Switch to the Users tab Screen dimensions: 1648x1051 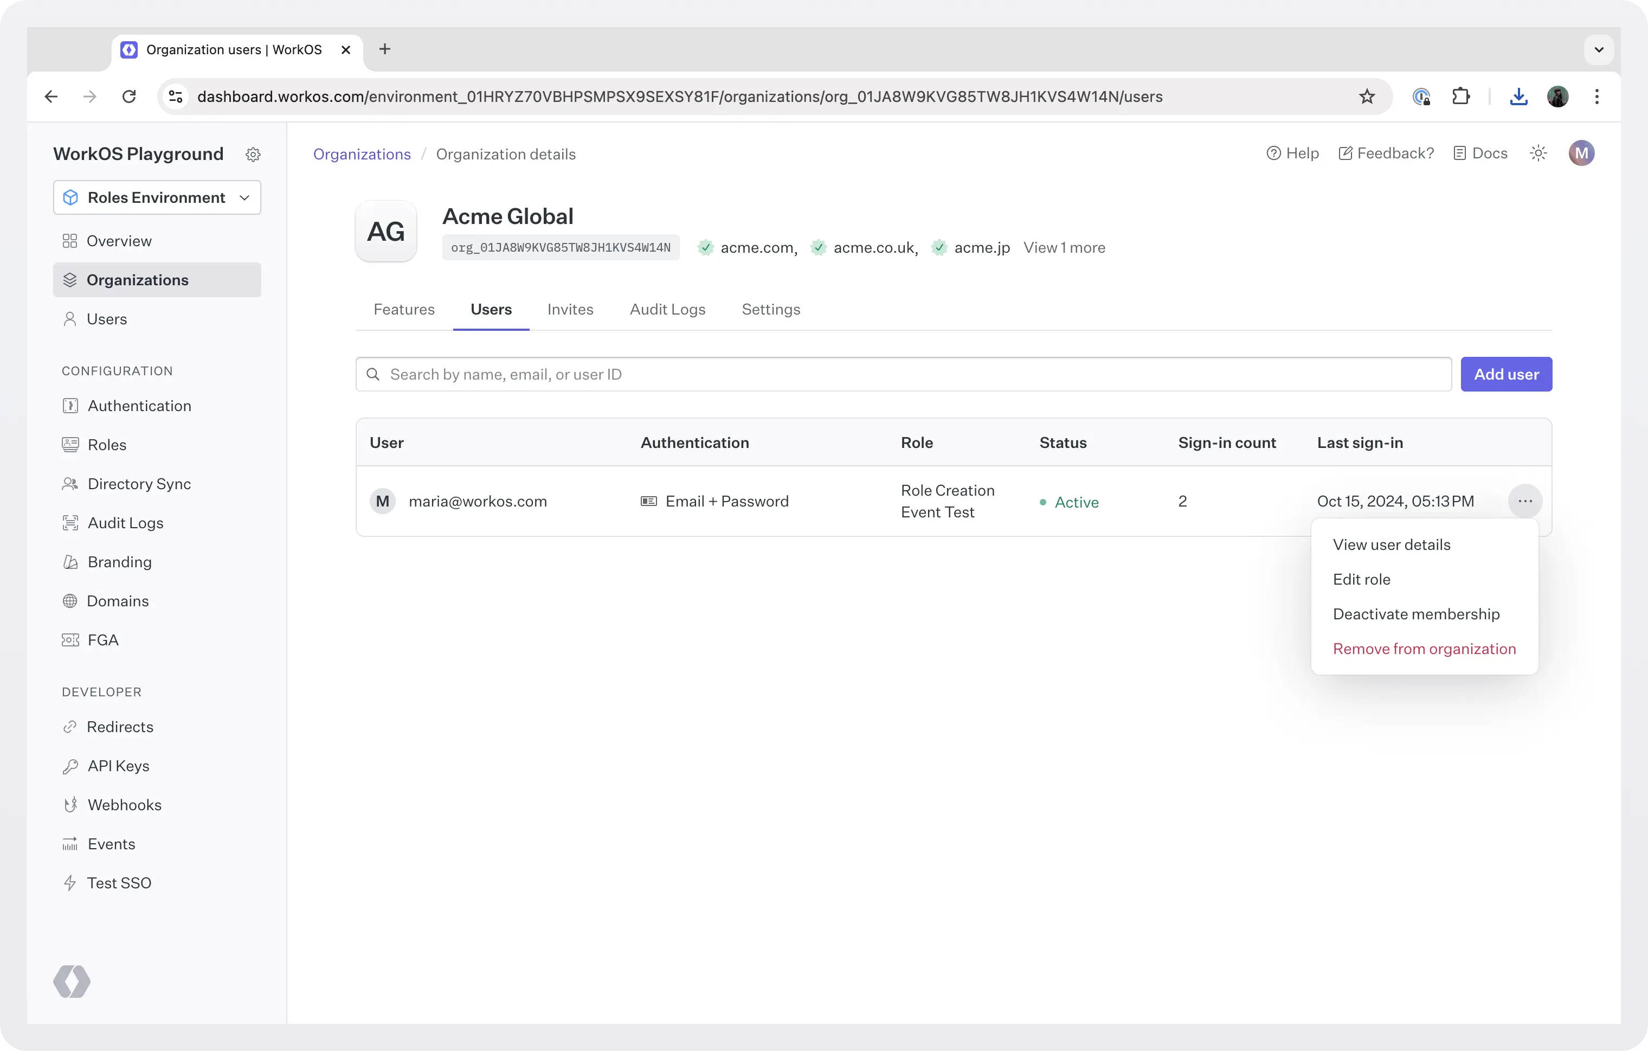pyautogui.click(x=491, y=310)
